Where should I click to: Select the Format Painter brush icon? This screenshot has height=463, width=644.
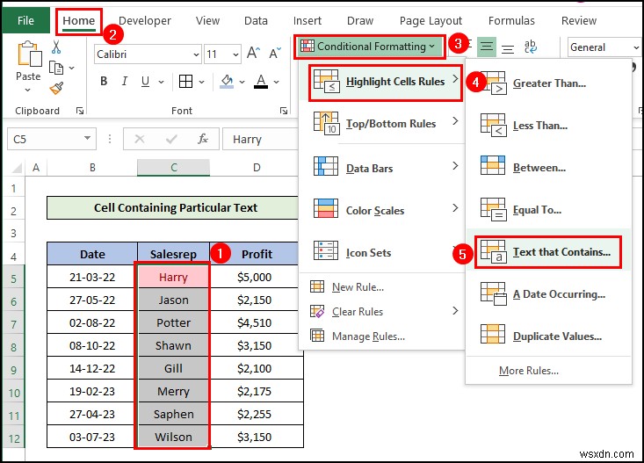click(x=56, y=88)
